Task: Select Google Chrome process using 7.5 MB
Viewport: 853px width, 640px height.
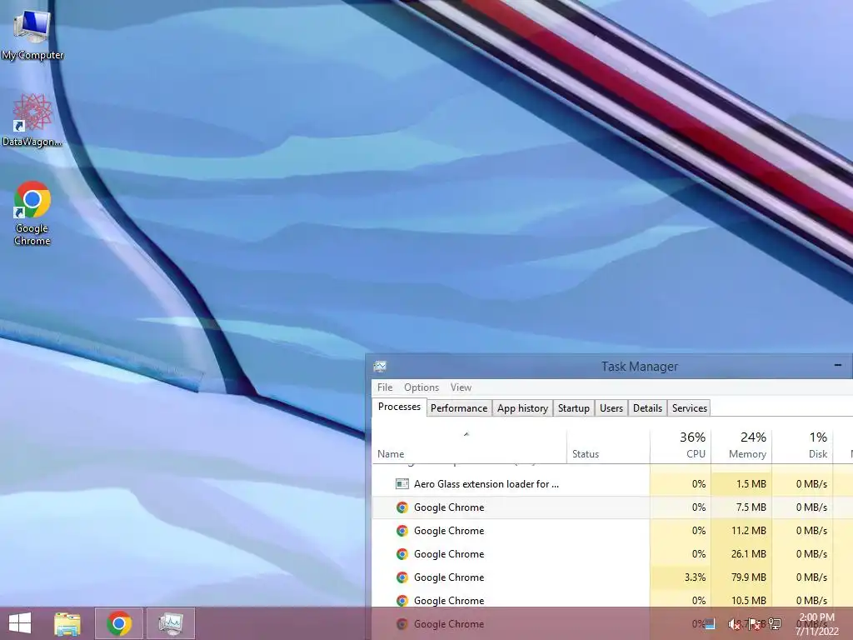Action: (612, 507)
